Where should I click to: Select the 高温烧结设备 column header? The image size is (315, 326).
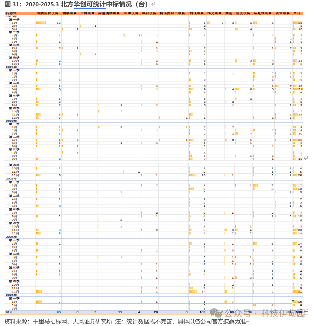[x=109, y=13]
